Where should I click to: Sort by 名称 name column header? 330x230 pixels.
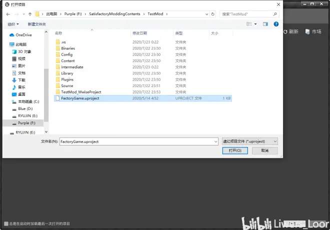58,33
